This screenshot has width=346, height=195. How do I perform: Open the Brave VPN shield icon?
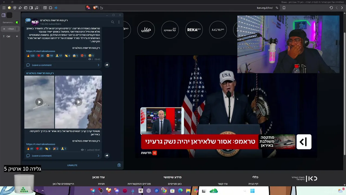coord(15,8)
